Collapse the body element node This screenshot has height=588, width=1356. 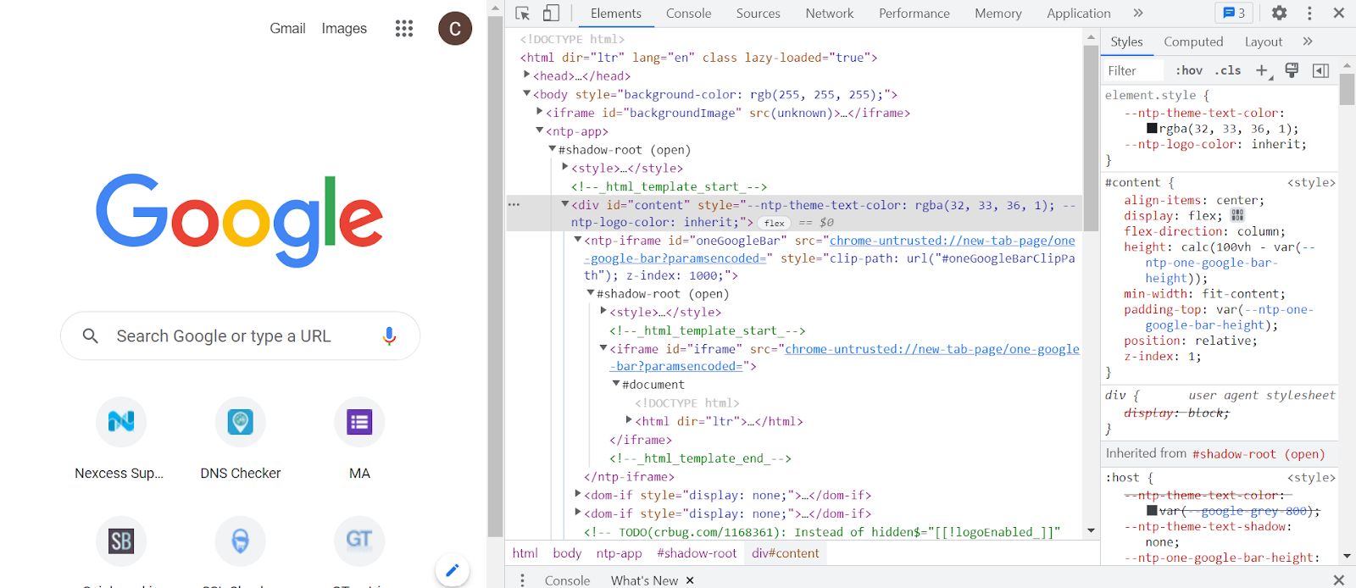pos(526,94)
